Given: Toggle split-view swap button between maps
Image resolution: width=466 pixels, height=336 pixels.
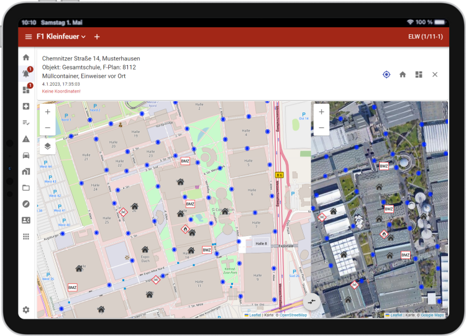Looking at the screenshot, I should pos(311,302).
